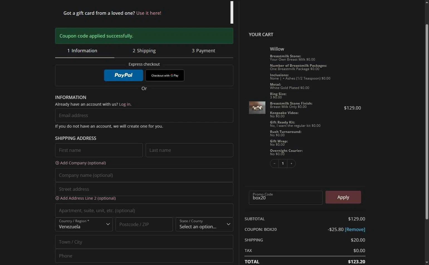Open the 'Use it here!' gift card link

tap(149, 13)
